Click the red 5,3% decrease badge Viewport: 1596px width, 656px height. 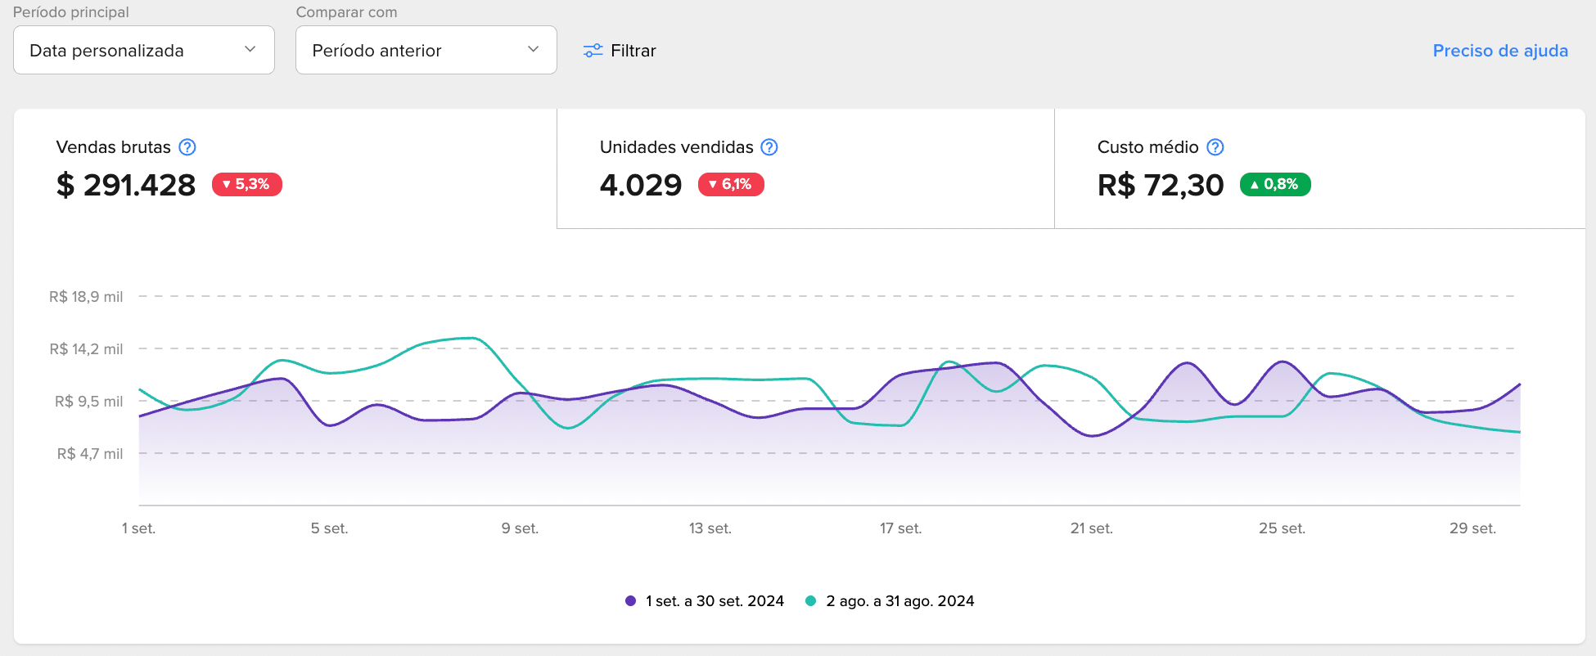246,185
